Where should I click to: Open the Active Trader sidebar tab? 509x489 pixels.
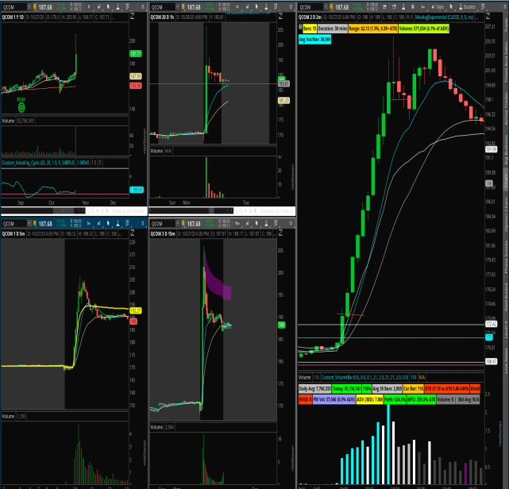(x=506, y=109)
